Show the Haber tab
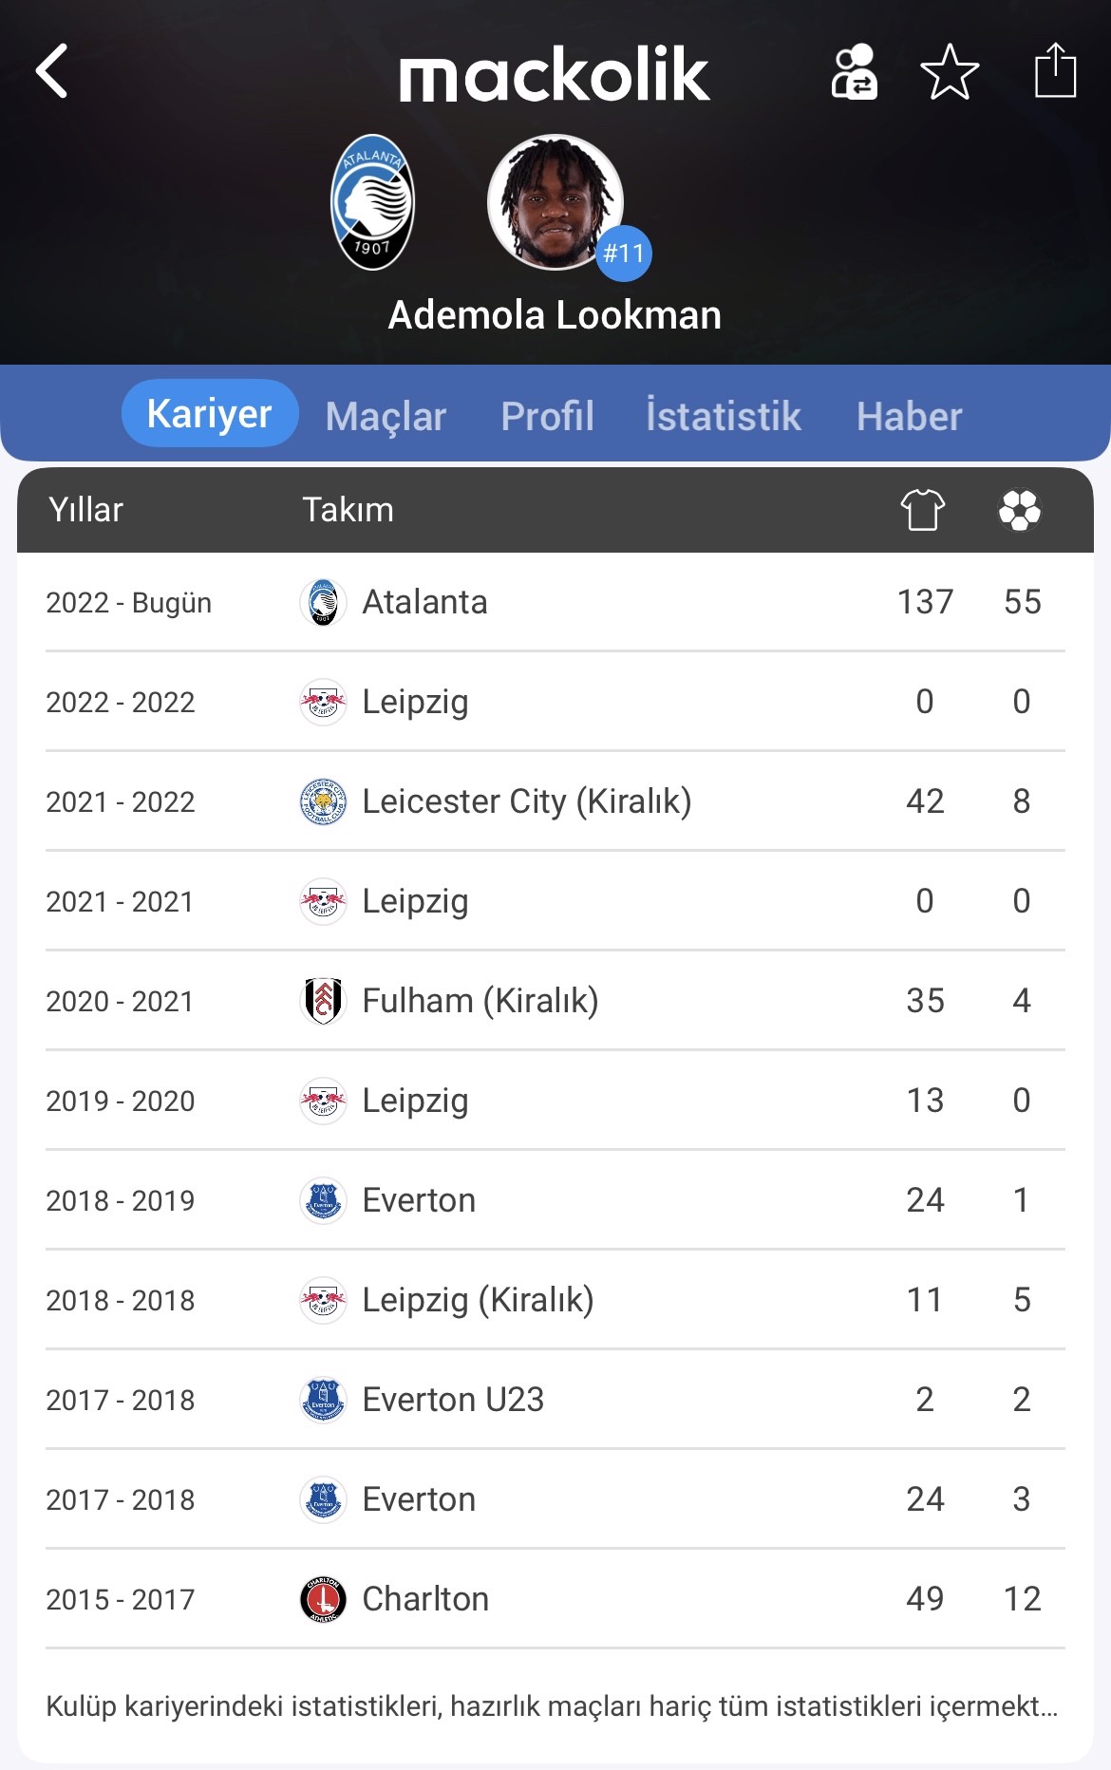The width and height of the screenshot is (1111, 1770). (909, 416)
